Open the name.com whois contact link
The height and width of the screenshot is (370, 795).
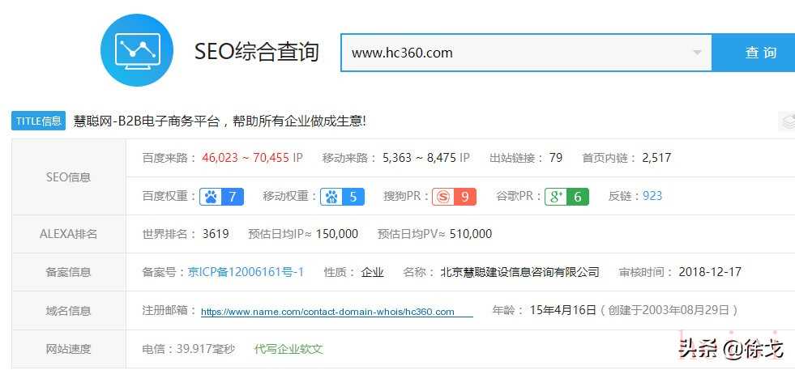327,312
